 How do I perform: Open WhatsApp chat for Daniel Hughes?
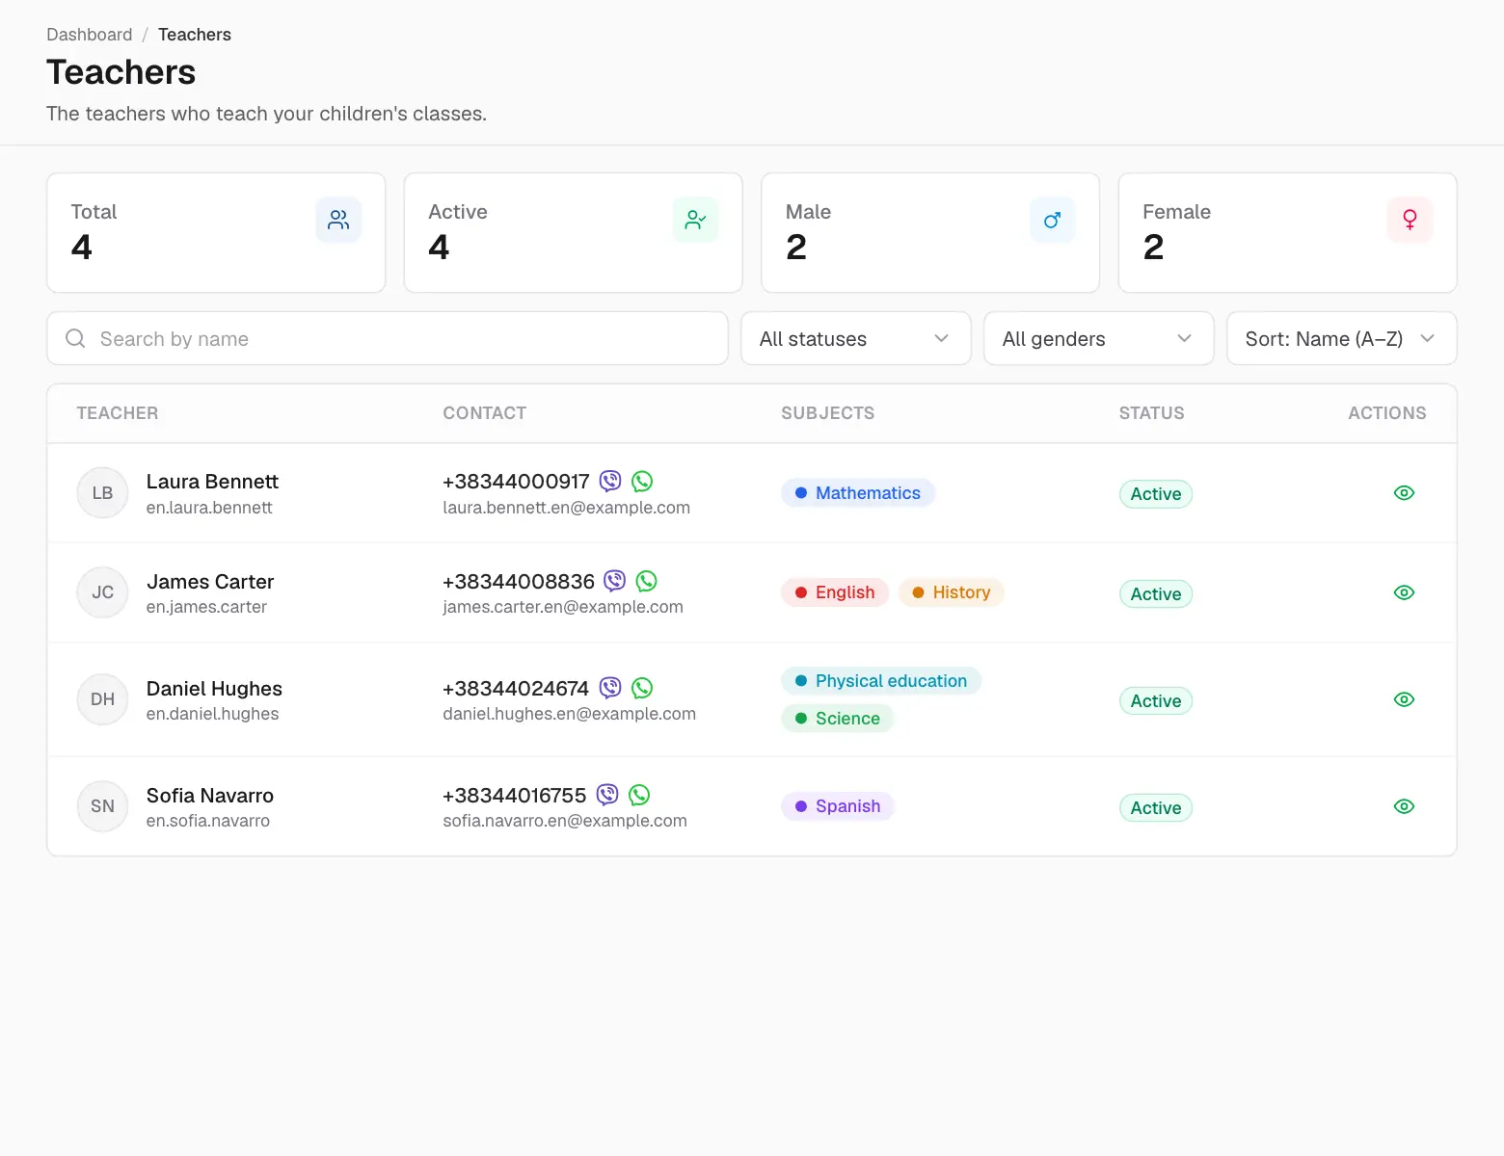point(642,688)
